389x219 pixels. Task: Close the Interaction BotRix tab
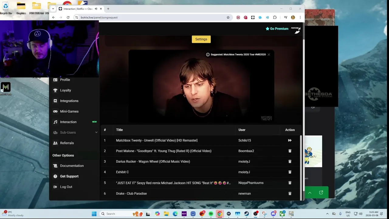[101, 9]
